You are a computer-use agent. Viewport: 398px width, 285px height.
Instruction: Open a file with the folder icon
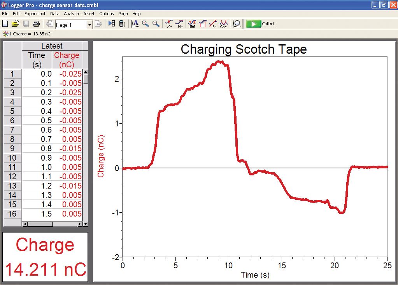click(16, 24)
